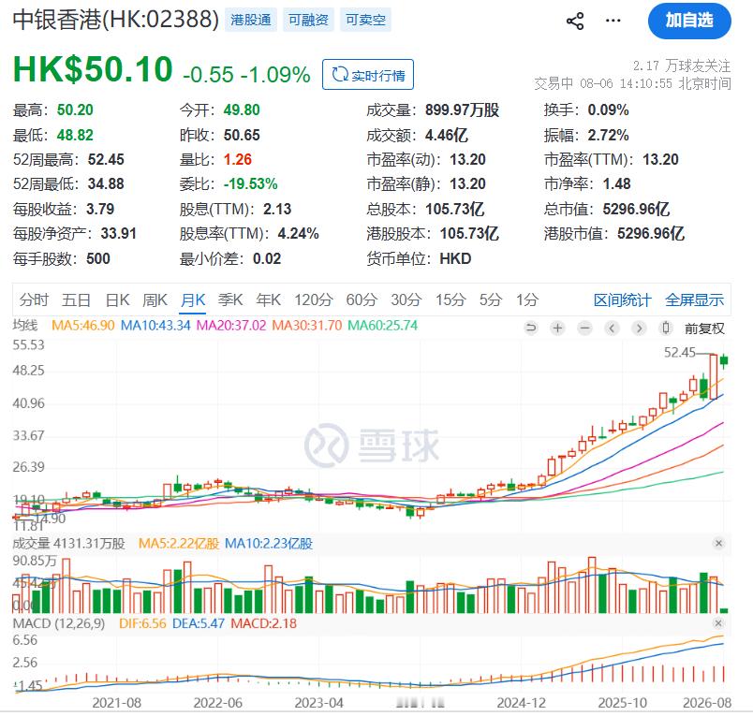
Task: Close the MACD indicator panel
Action: (x=718, y=623)
